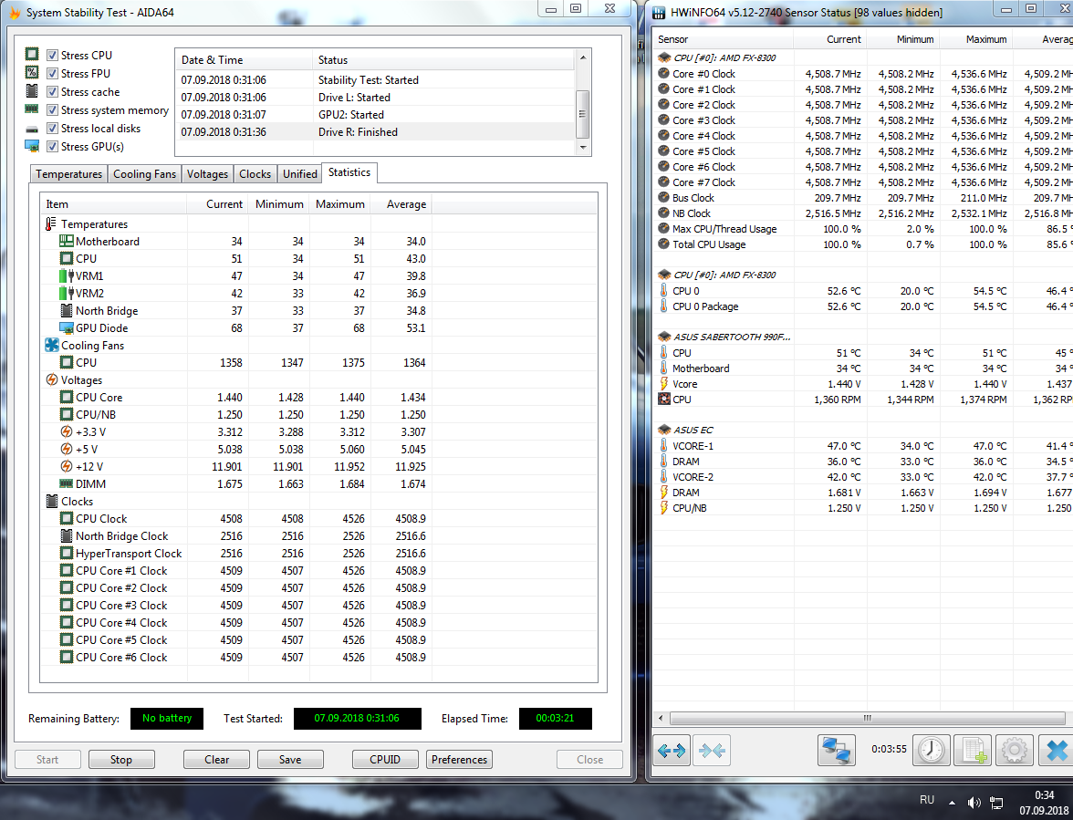Show hidden tray icons arrow
The width and height of the screenshot is (1073, 820).
click(x=951, y=803)
